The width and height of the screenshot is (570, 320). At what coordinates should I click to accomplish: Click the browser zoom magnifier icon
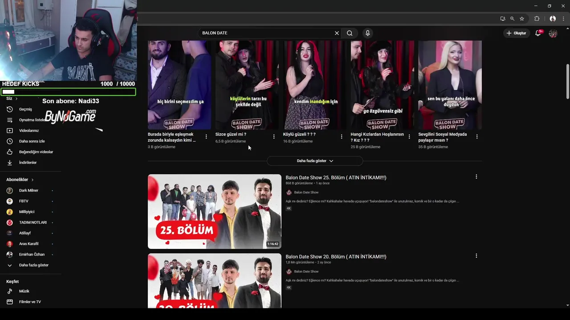click(x=512, y=19)
